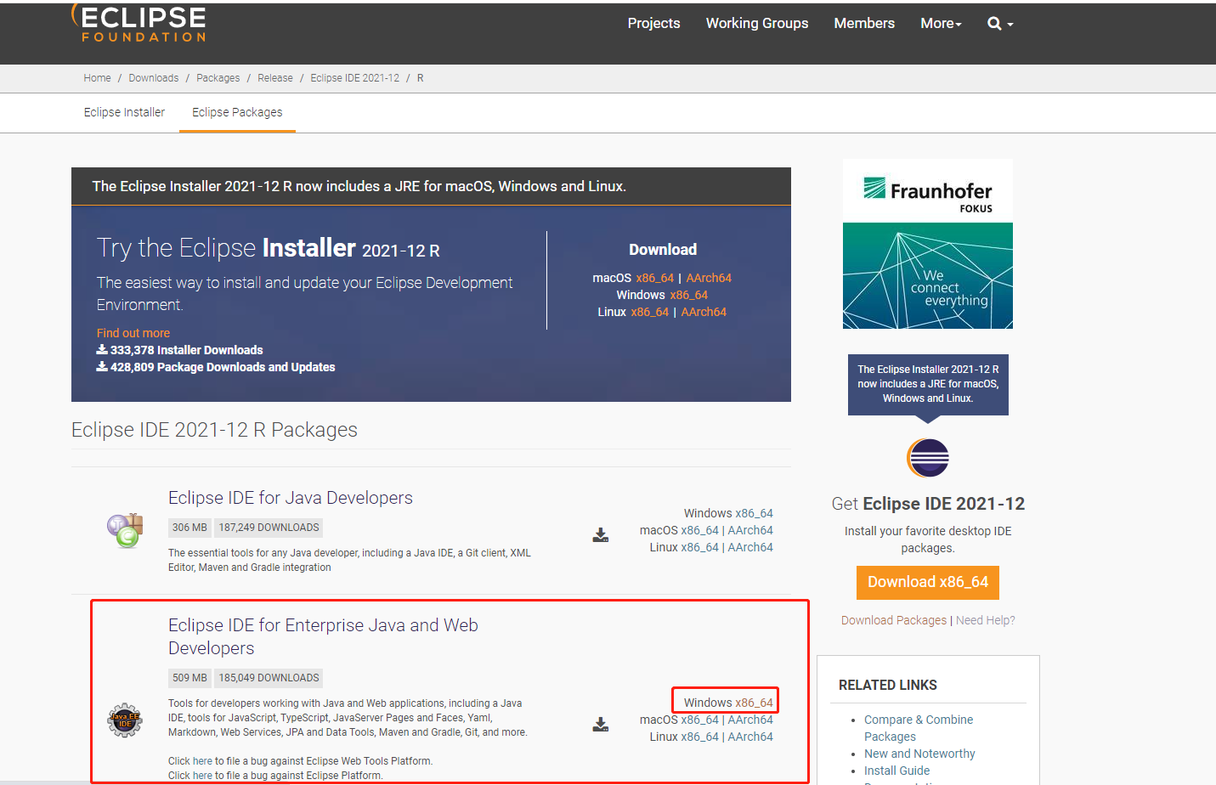Download Enterprise Java macOS x86_64
1216x785 pixels.
(700, 720)
